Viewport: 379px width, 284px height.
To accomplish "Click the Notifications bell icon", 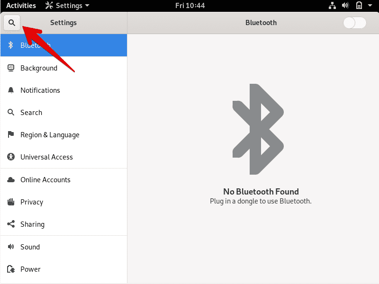I will (11, 90).
